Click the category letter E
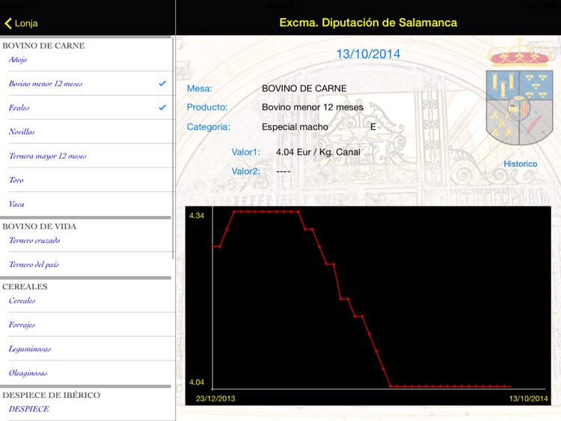This screenshot has height=421, width=561. 373,127
